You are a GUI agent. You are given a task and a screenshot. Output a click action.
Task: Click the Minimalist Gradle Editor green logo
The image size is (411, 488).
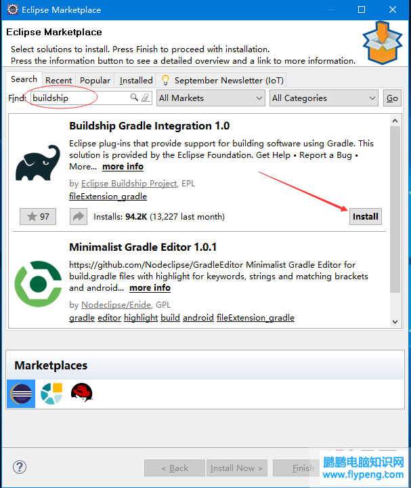(38, 284)
